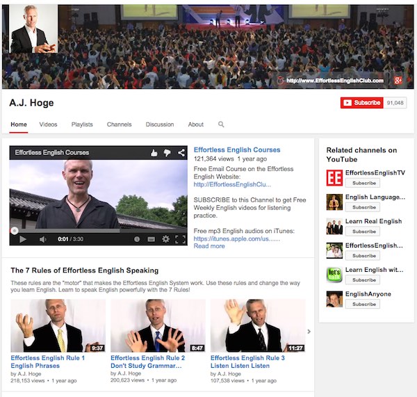Click the Effortless English Courses player title overlay
417x397 pixels.
point(52,152)
